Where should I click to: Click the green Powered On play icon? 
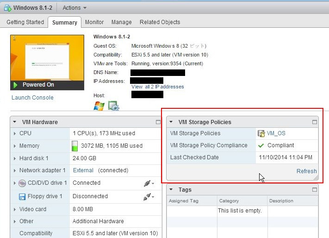pyautogui.click(x=15, y=85)
